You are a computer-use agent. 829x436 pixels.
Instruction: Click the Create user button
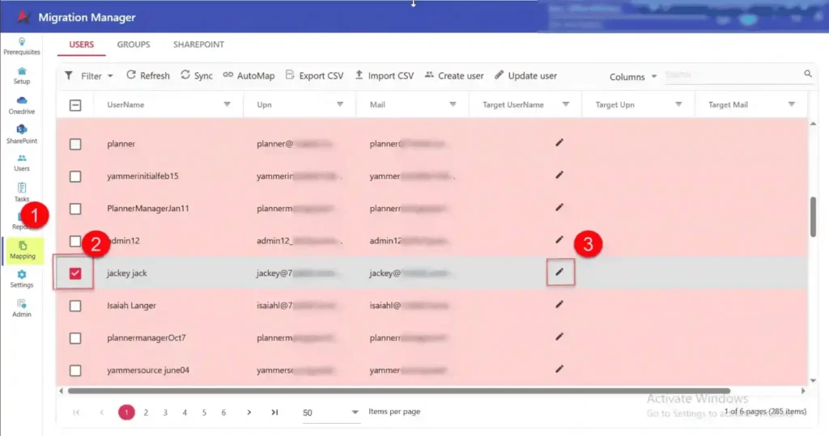(x=454, y=75)
